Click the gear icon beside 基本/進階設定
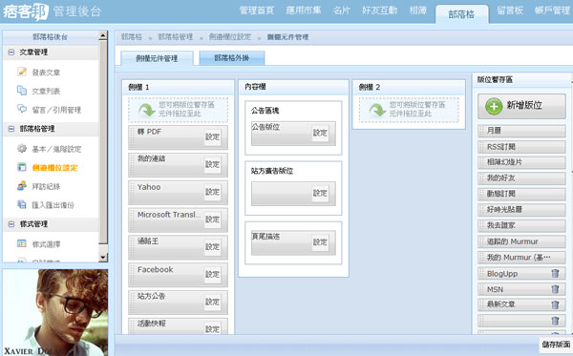 coord(22,148)
